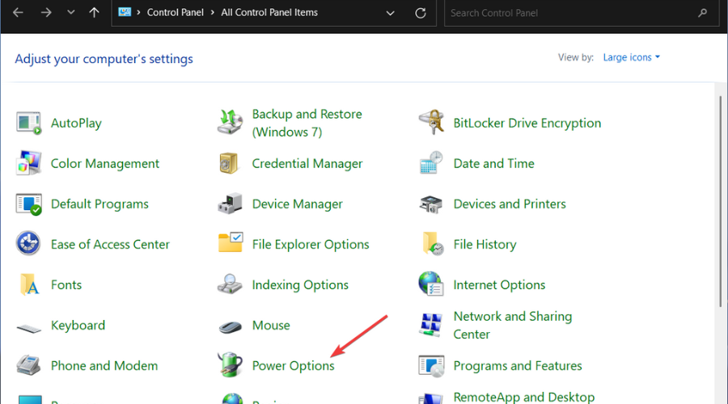
Task: Open the File History link
Action: pyautogui.click(x=485, y=245)
